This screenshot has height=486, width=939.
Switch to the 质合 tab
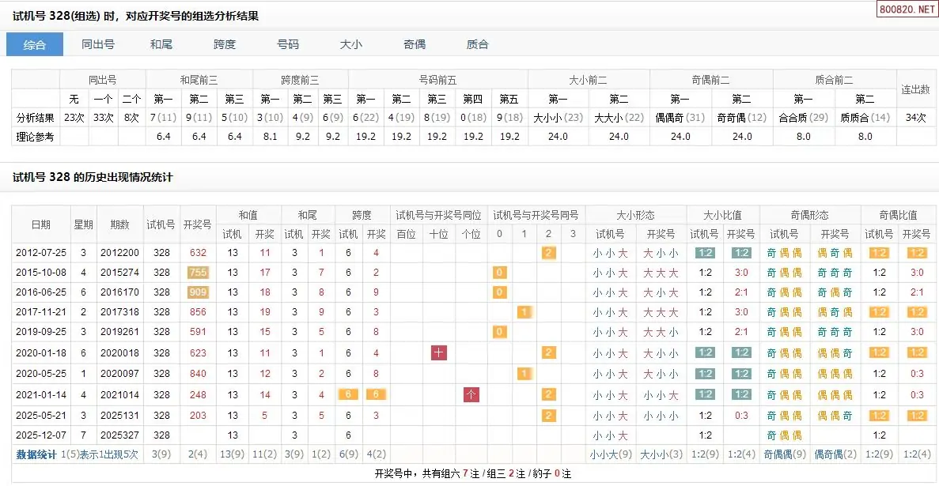(478, 44)
